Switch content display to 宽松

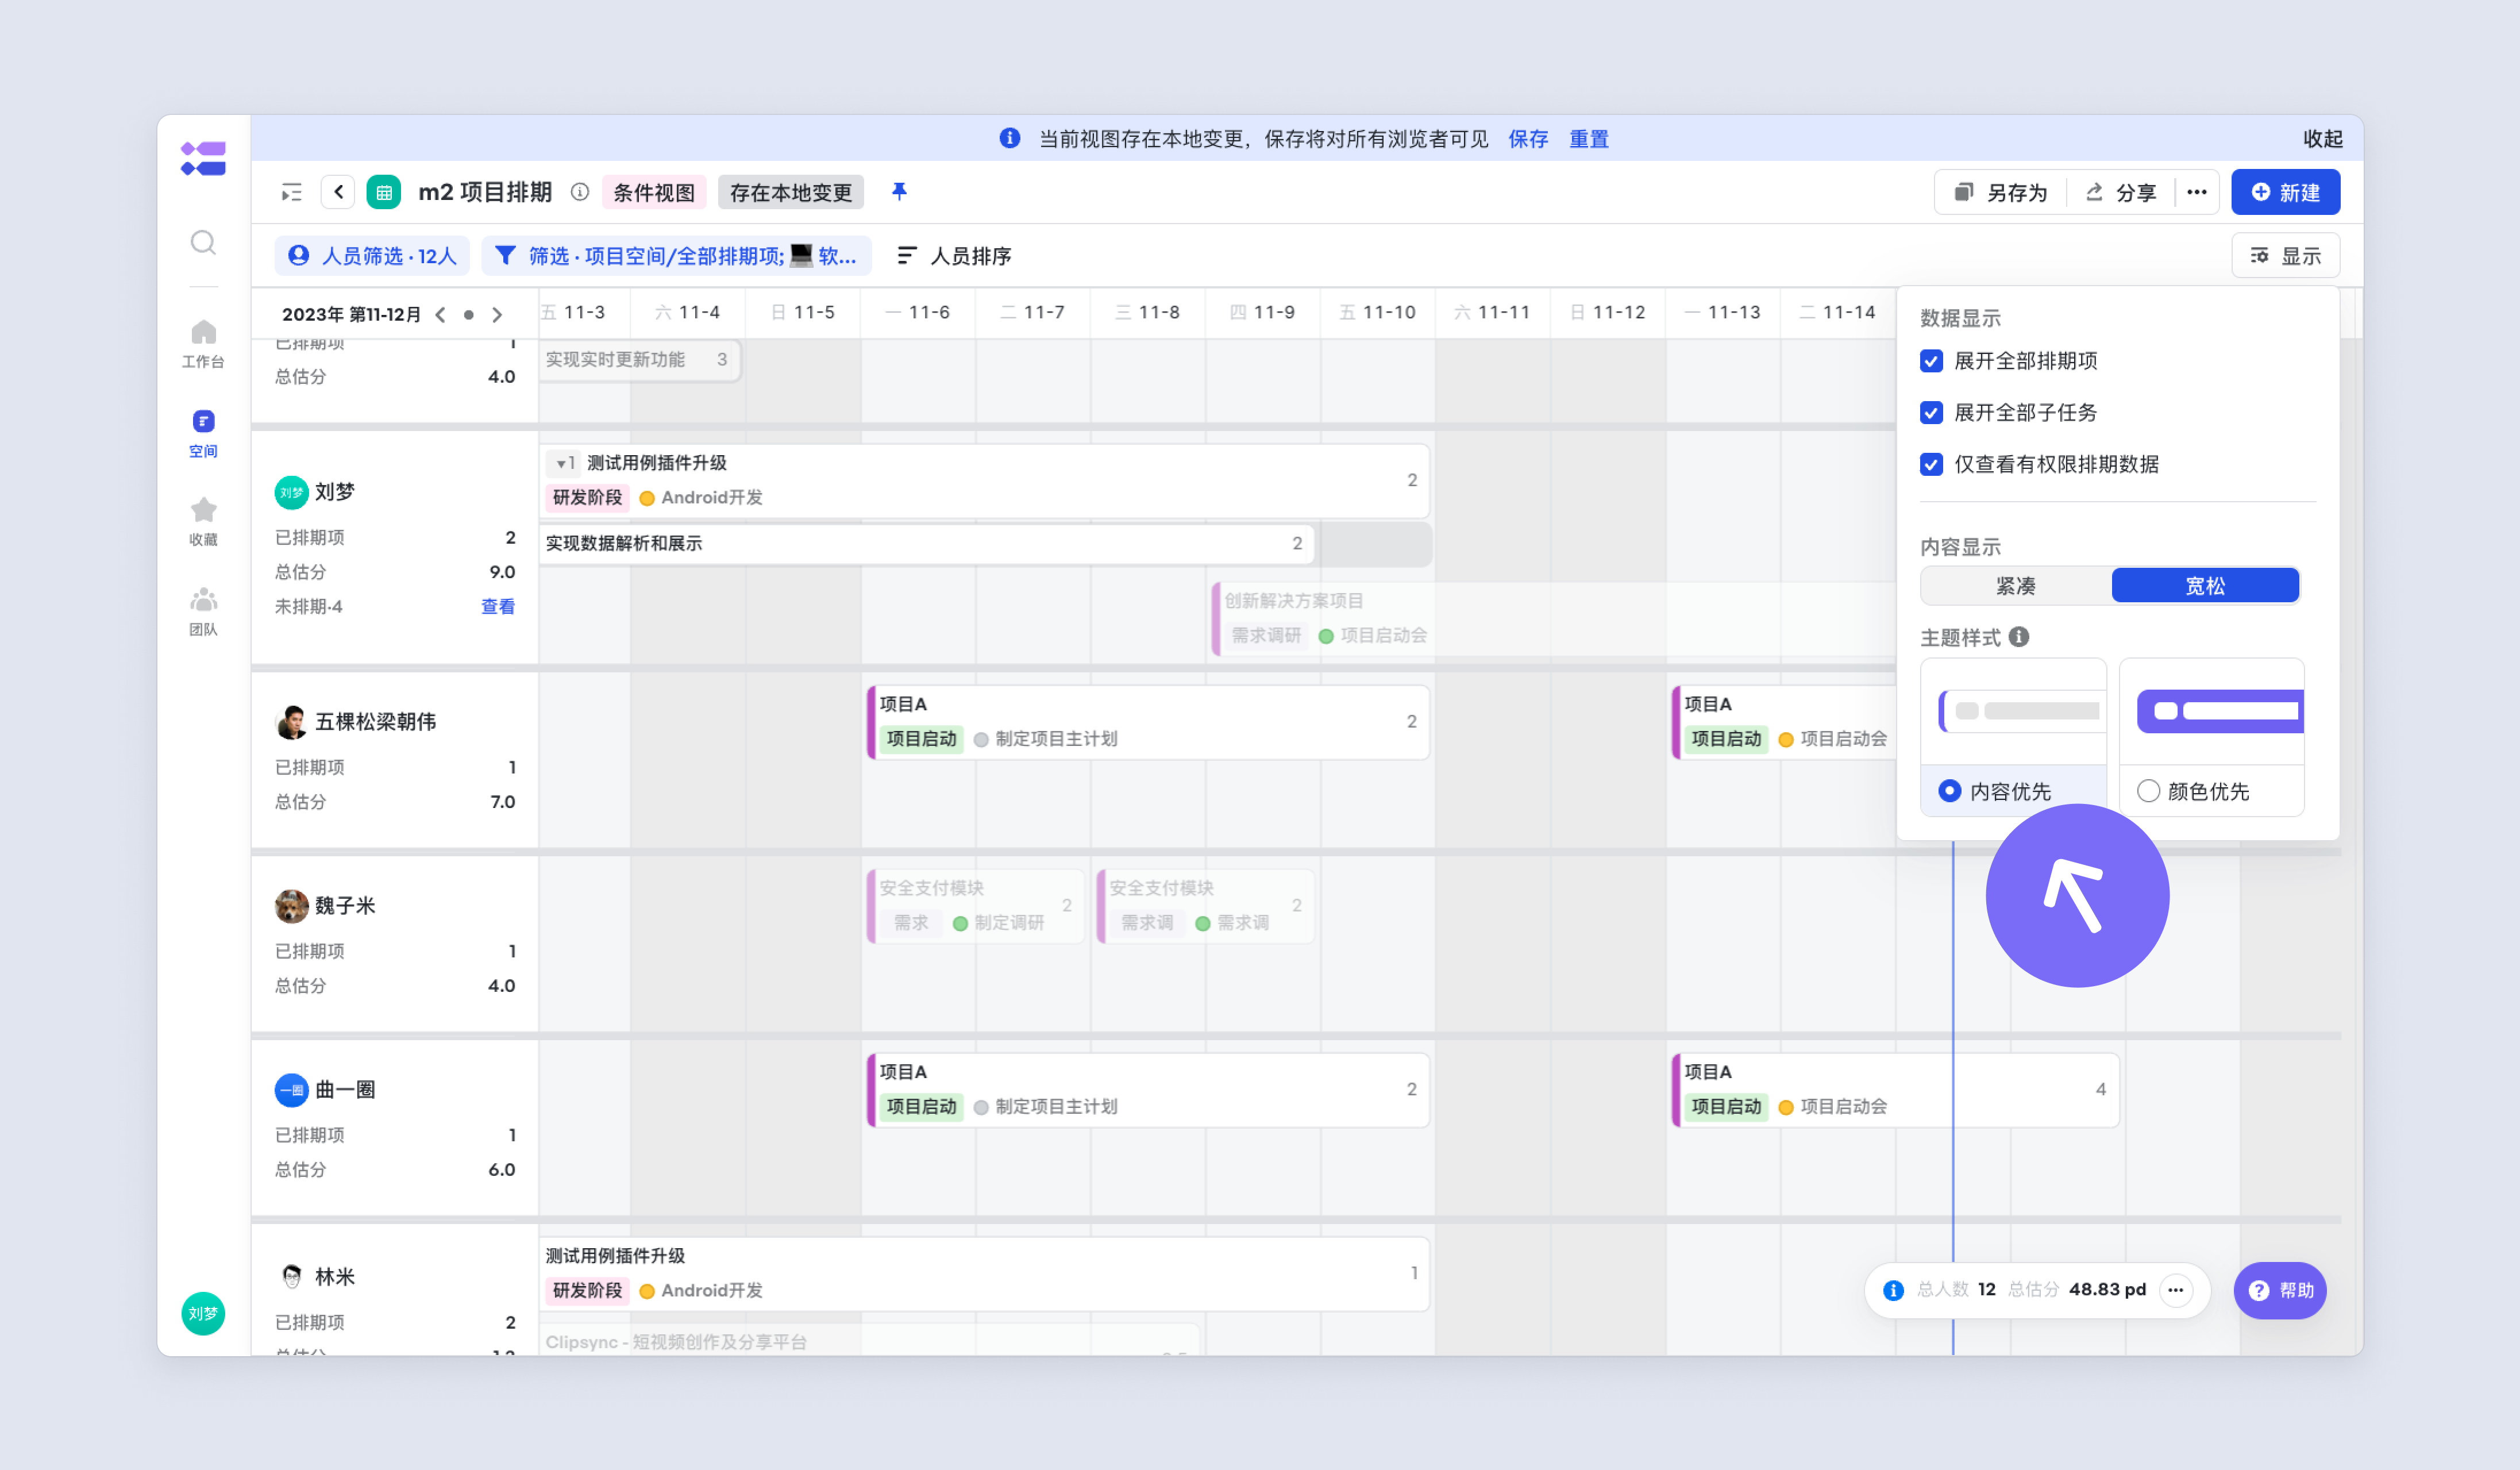pos(2205,586)
